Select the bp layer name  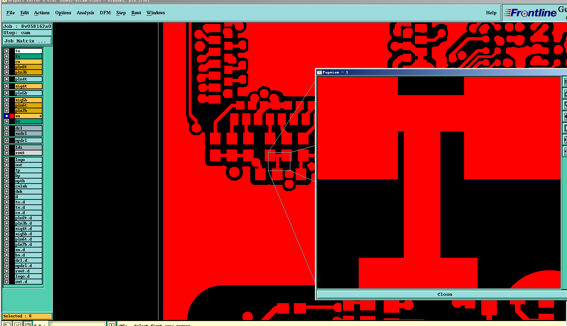29,176
